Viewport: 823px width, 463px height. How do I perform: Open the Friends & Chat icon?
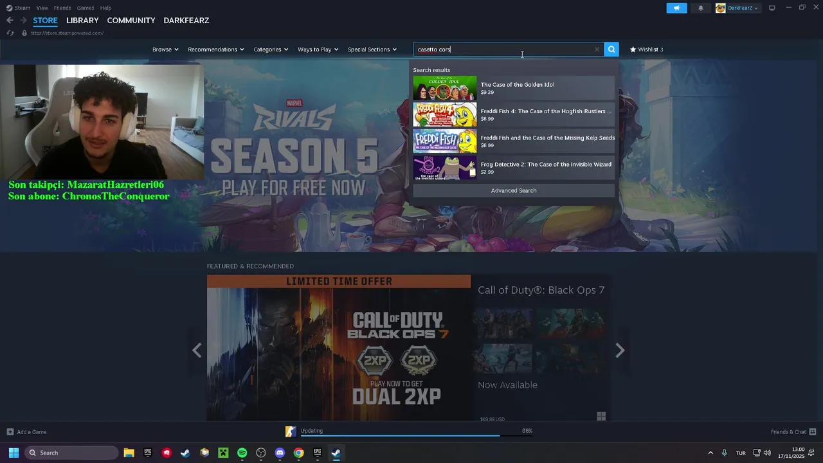[x=813, y=431]
